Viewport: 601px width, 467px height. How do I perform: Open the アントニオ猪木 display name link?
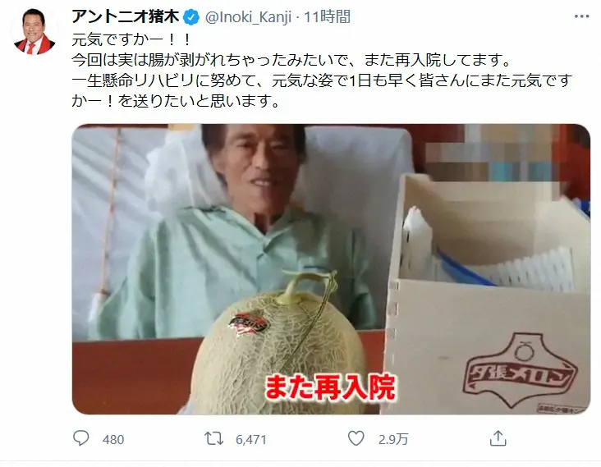click(126, 17)
